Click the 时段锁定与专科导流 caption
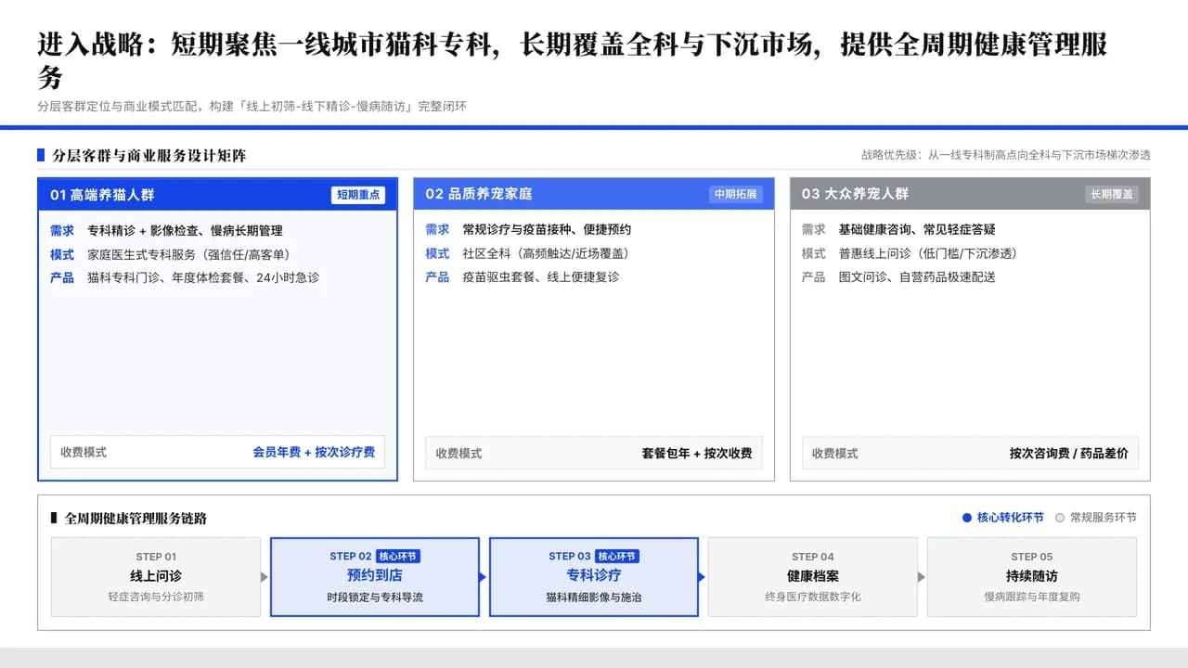The width and height of the screenshot is (1188, 668). pos(375,597)
